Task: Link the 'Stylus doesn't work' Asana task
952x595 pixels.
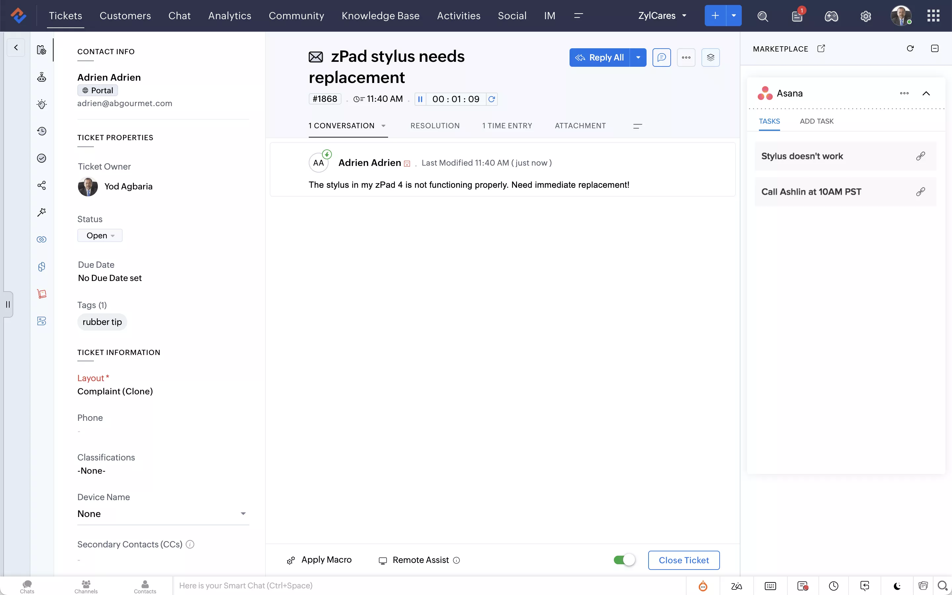Action: coord(921,156)
